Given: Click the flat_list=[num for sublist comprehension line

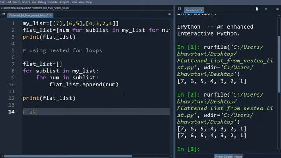Looking at the screenshot, I should [96, 30].
